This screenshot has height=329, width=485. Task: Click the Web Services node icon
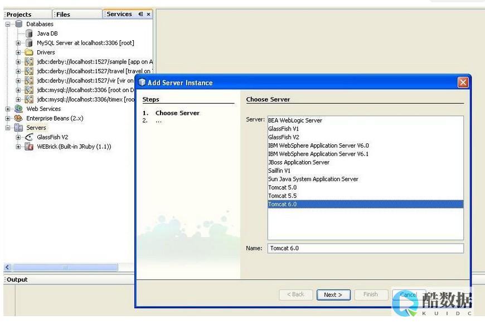18,109
